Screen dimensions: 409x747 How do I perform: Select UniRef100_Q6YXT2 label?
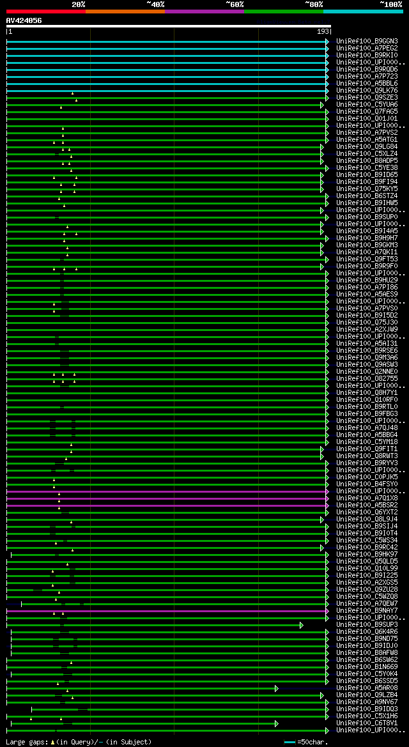click(367, 513)
